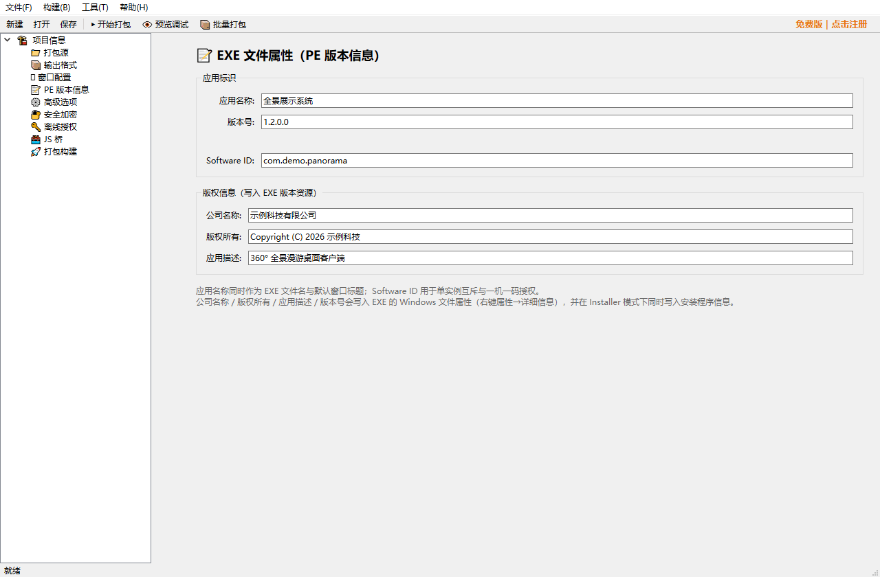Click the 就绪 status bar text
Screen dimensions: 880x577
(x=12, y=570)
